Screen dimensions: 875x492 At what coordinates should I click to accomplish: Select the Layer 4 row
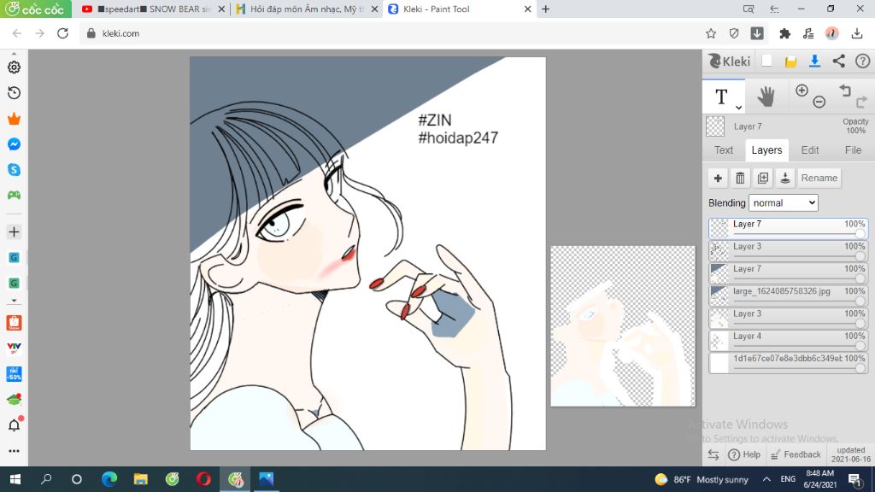(x=788, y=340)
